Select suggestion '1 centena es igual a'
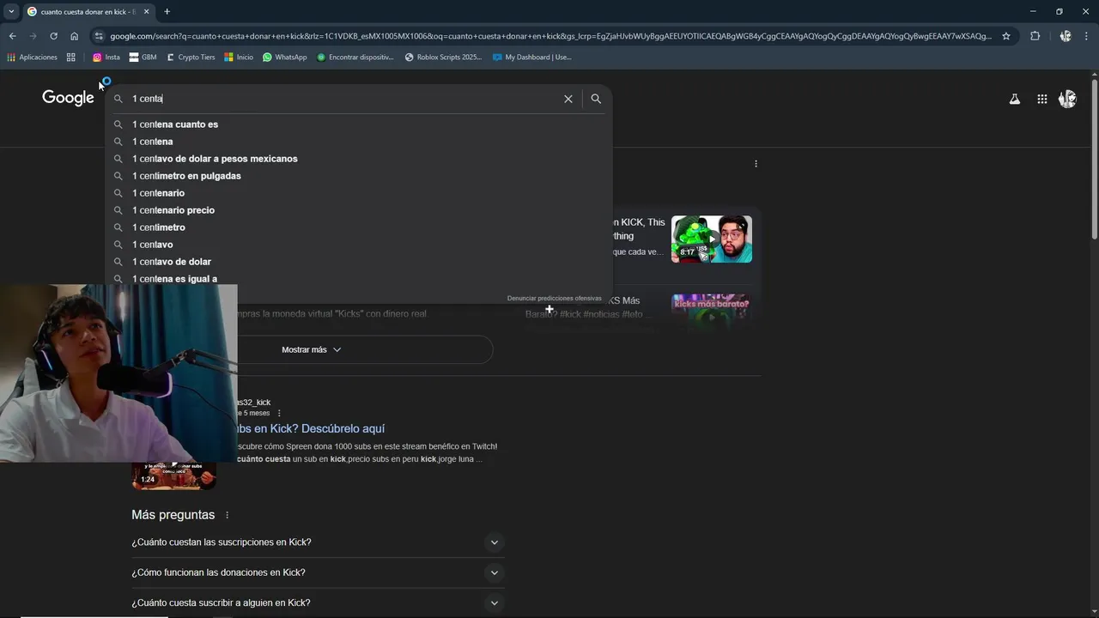Image resolution: width=1099 pixels, height=618 pixels. (359, 279)
